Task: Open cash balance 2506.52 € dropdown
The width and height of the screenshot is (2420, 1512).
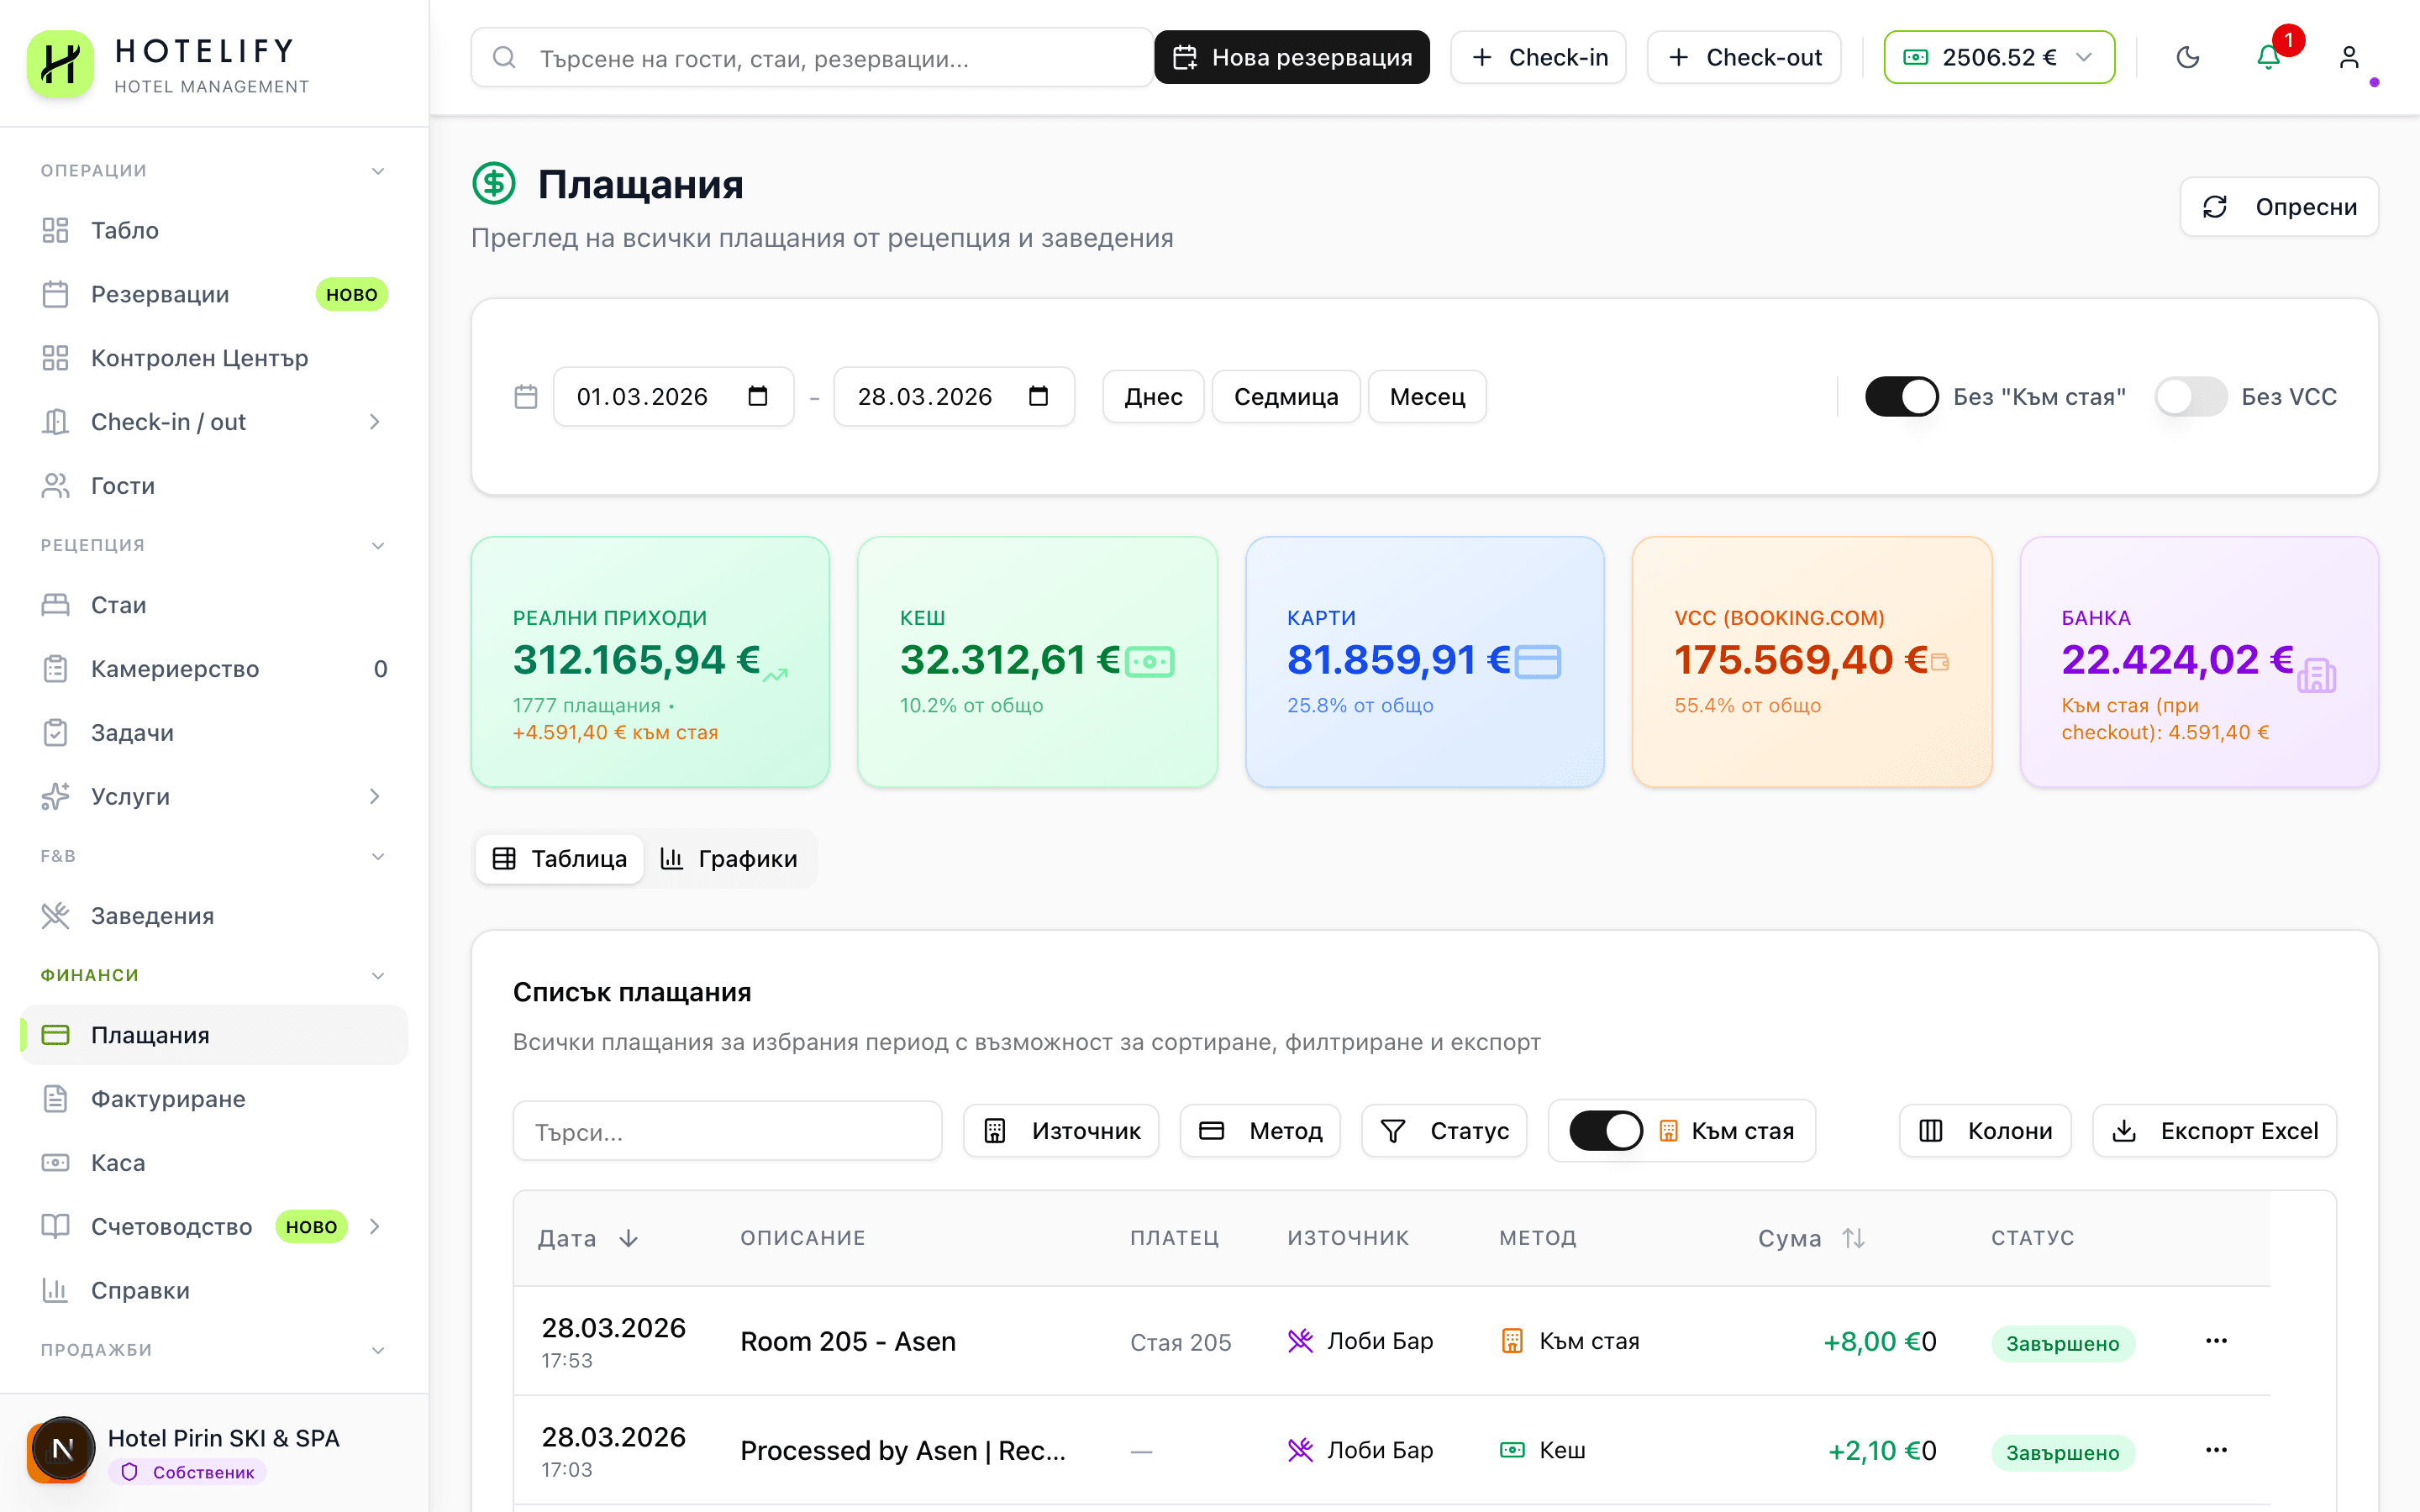Action: pyautogui.click(x=1999, y=57)
